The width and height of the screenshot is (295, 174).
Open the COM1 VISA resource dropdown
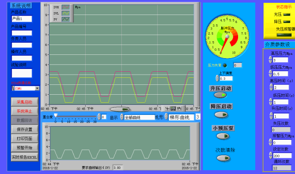(37, 88)
